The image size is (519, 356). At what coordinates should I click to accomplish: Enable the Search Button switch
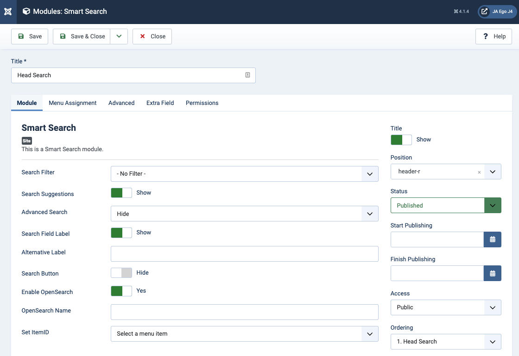tap(121, 273)
